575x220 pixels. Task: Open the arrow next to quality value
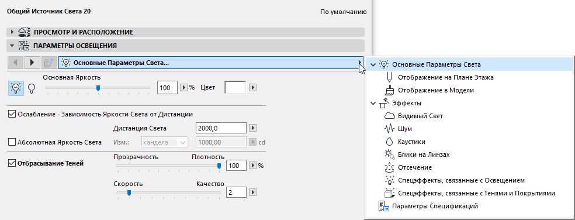tap(252, 192)
